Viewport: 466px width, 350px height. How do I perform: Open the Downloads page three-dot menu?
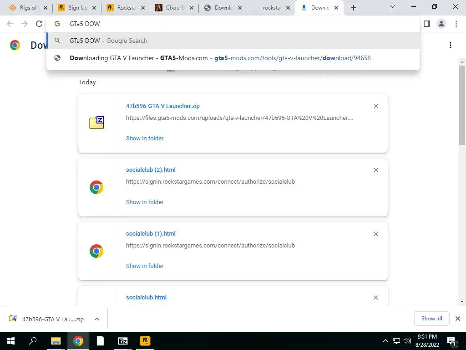coord(451,45)
